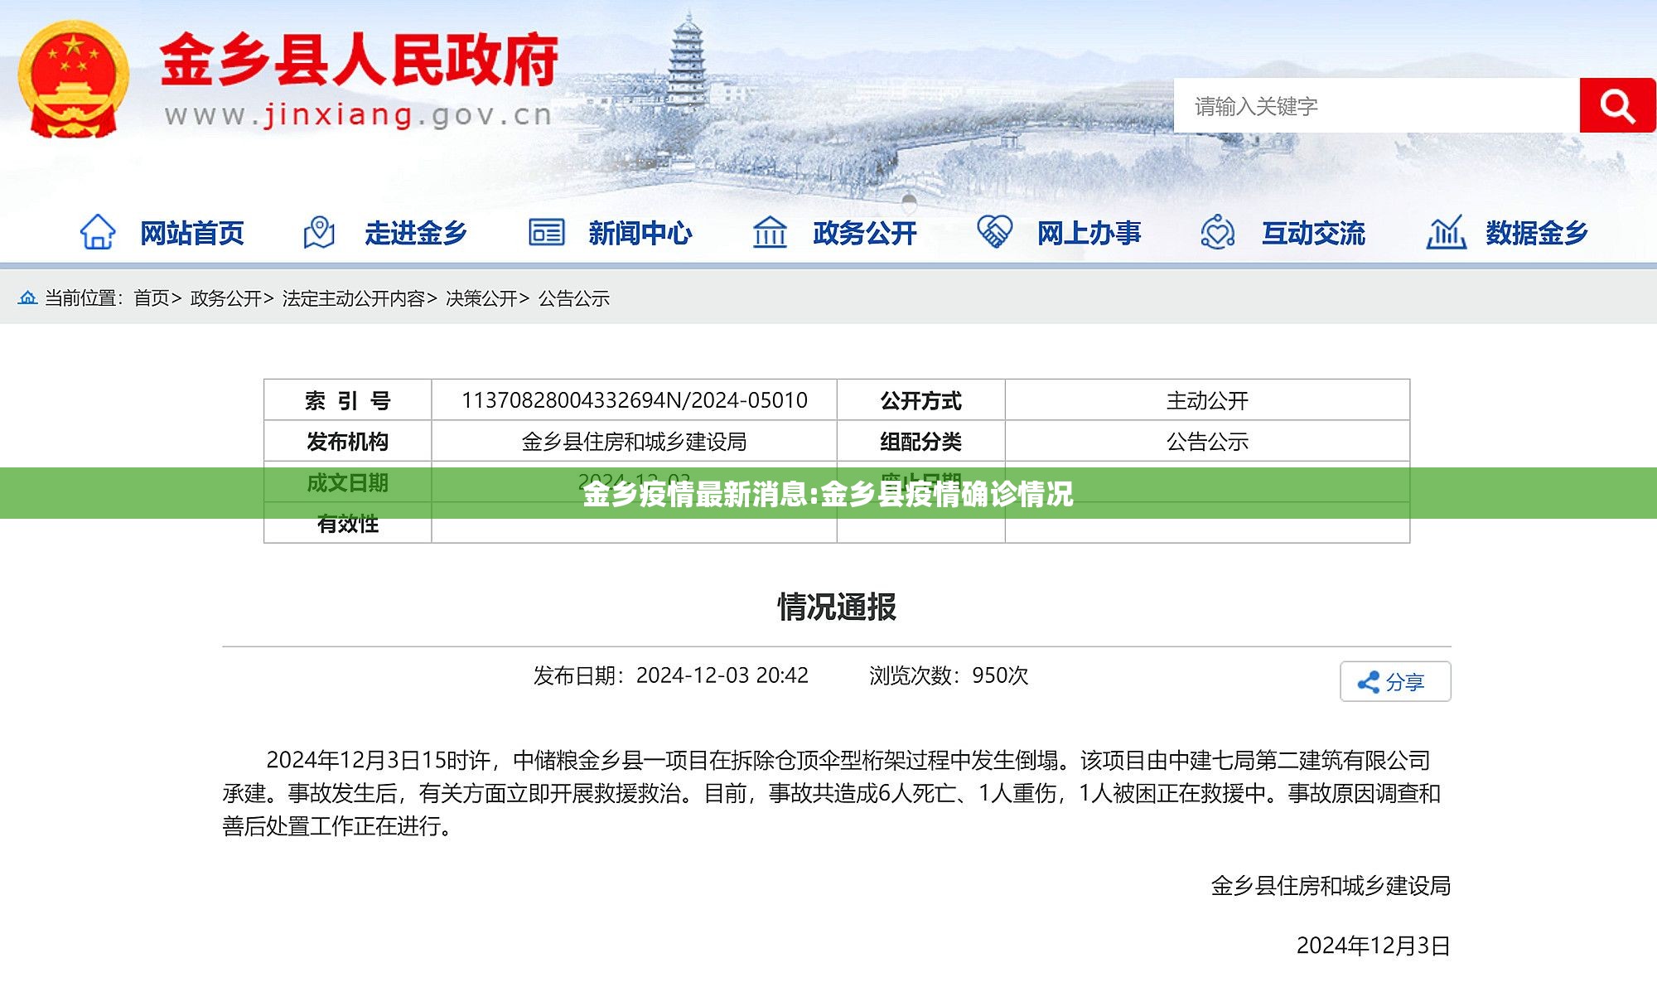Click the house icon beside 网站首页
The width and height of the screenshot is (1657, 987).
click(98, 232)
